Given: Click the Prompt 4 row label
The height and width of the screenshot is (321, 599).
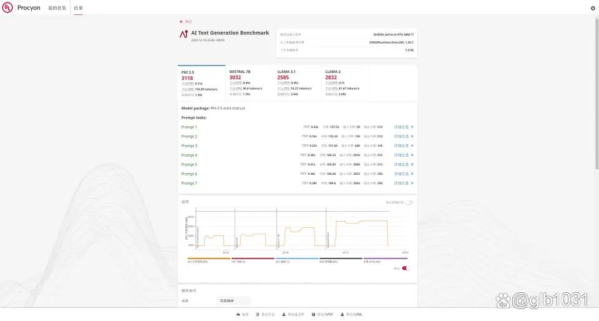Looking at the screenshot, I should (189, 155).
